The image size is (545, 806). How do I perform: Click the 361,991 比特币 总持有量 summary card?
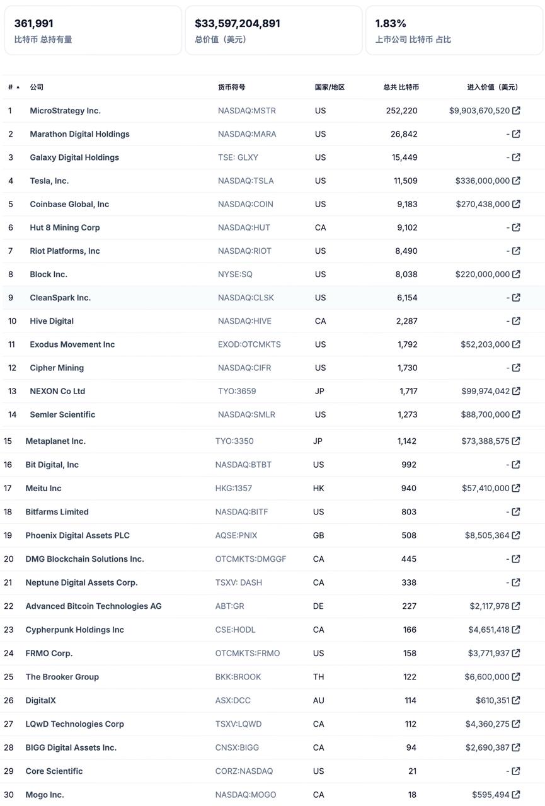(93, 30)
